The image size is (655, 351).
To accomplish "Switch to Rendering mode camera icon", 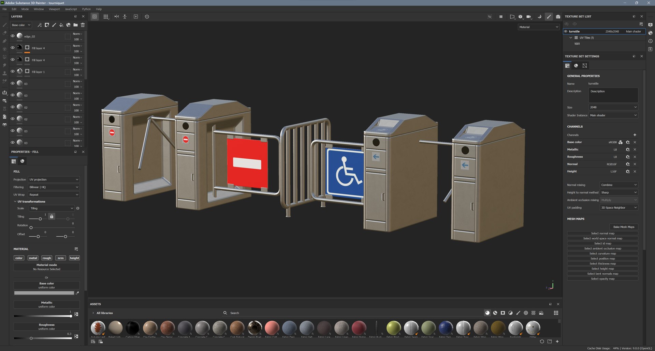I will 558,16.
